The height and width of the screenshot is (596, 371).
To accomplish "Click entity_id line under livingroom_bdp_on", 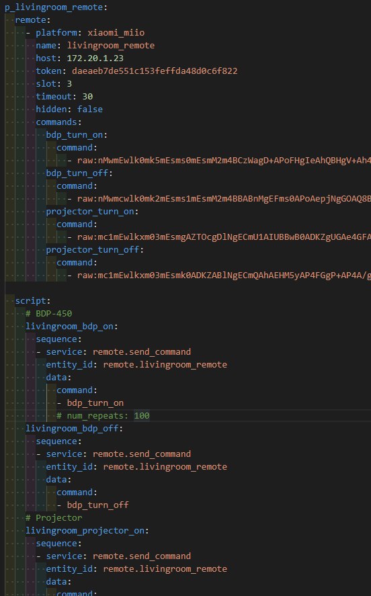I will 136,365.
